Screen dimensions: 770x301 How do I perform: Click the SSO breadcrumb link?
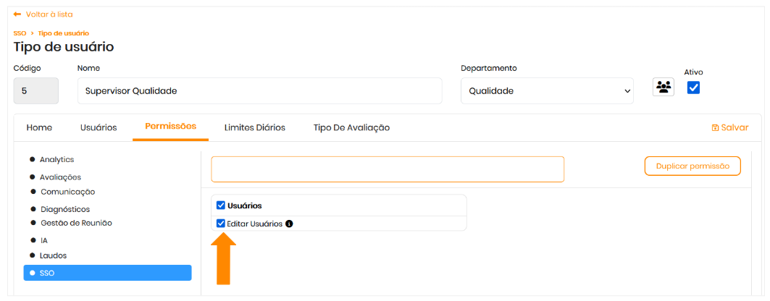point(20,33)
